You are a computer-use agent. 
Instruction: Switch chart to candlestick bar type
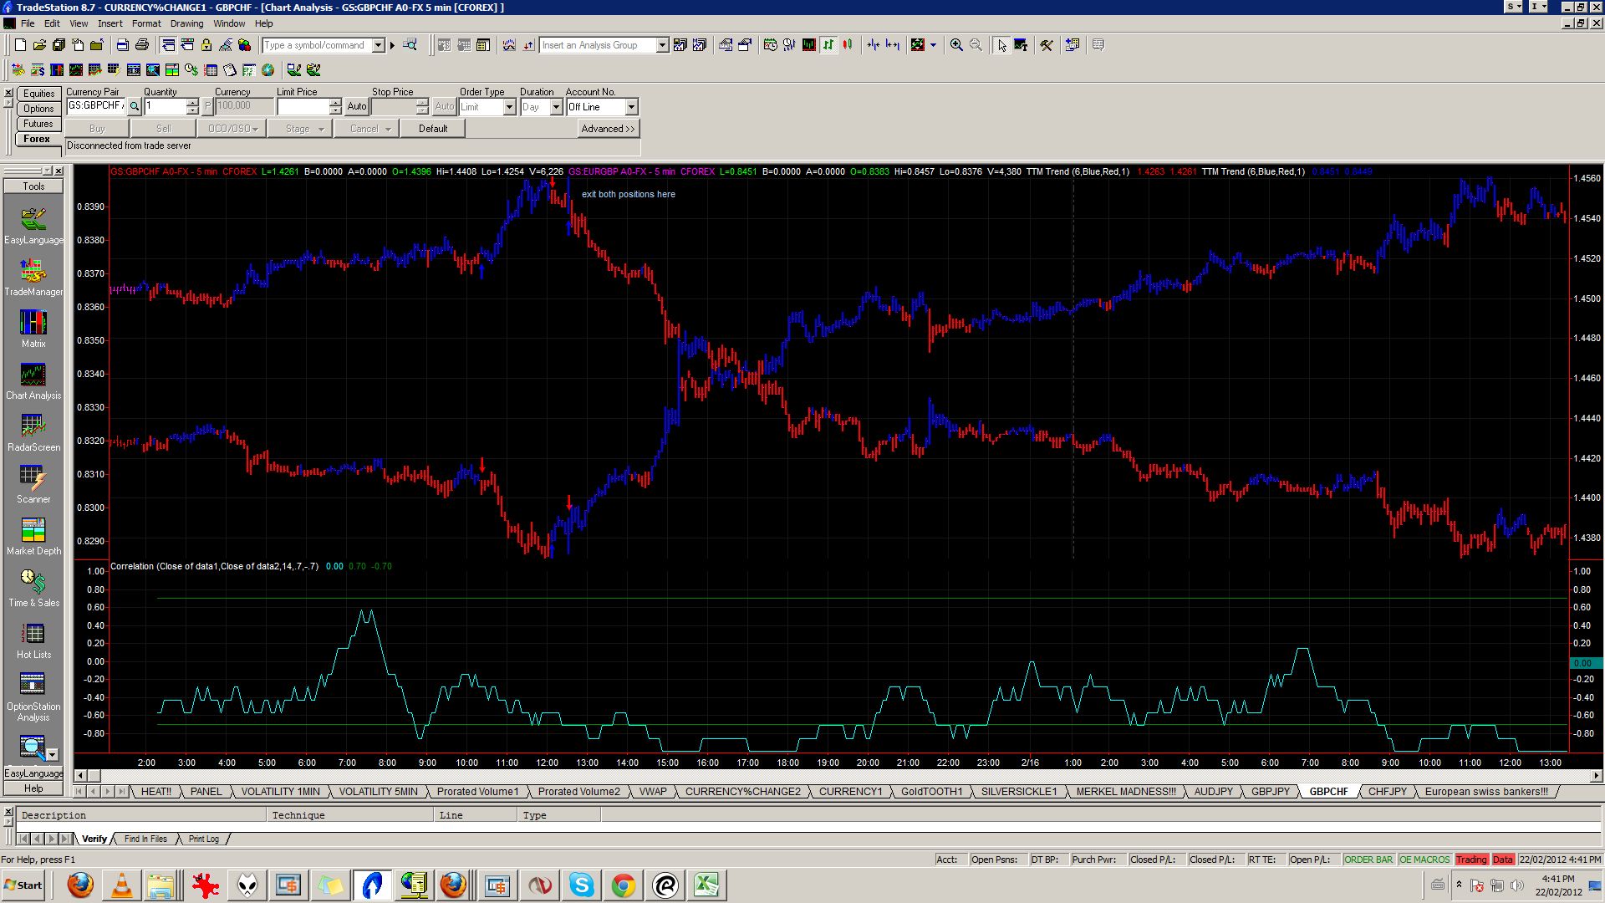point(848,45)
